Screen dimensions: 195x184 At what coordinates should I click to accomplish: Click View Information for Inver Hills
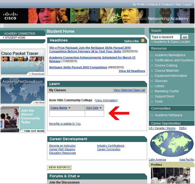click(106, 101)
